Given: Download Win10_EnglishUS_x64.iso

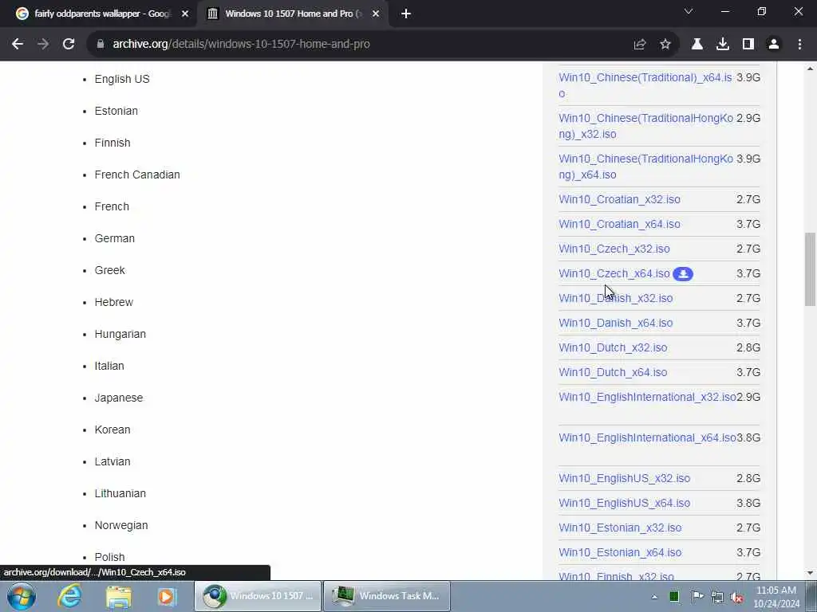Looking at the screenshot, I should [624, 504].
